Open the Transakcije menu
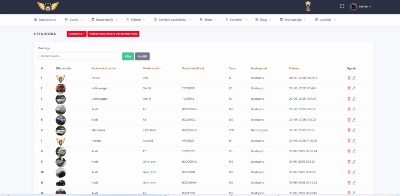400x196 pixels. [x=293, y=20]
